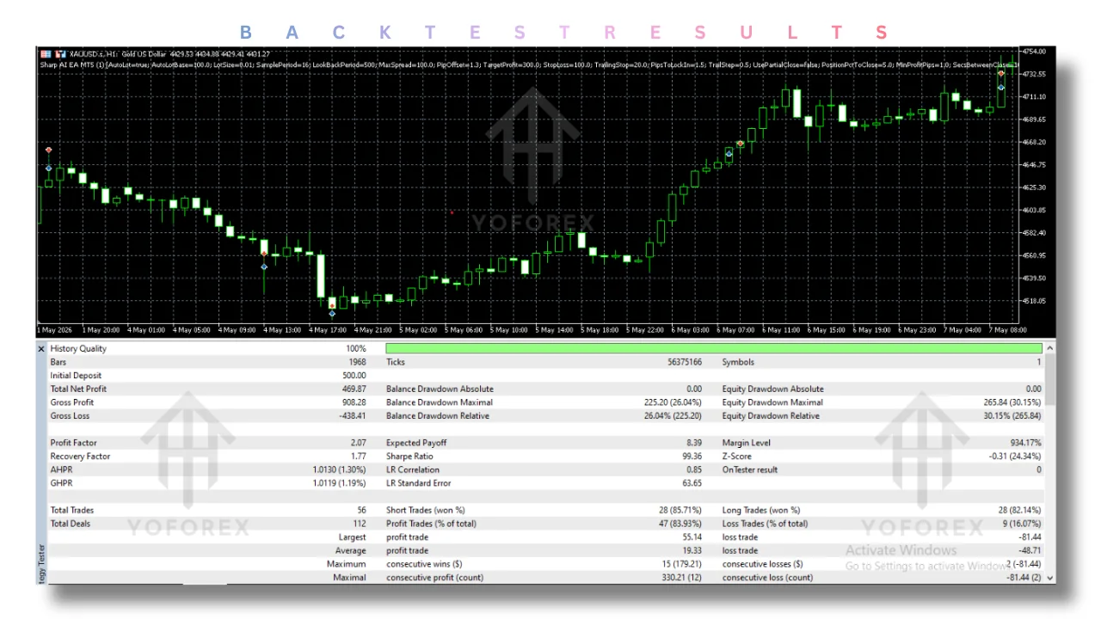Screen dimensions: 1101x619
Task: Click the OnTester result label
Action: (x=750, y=469)
